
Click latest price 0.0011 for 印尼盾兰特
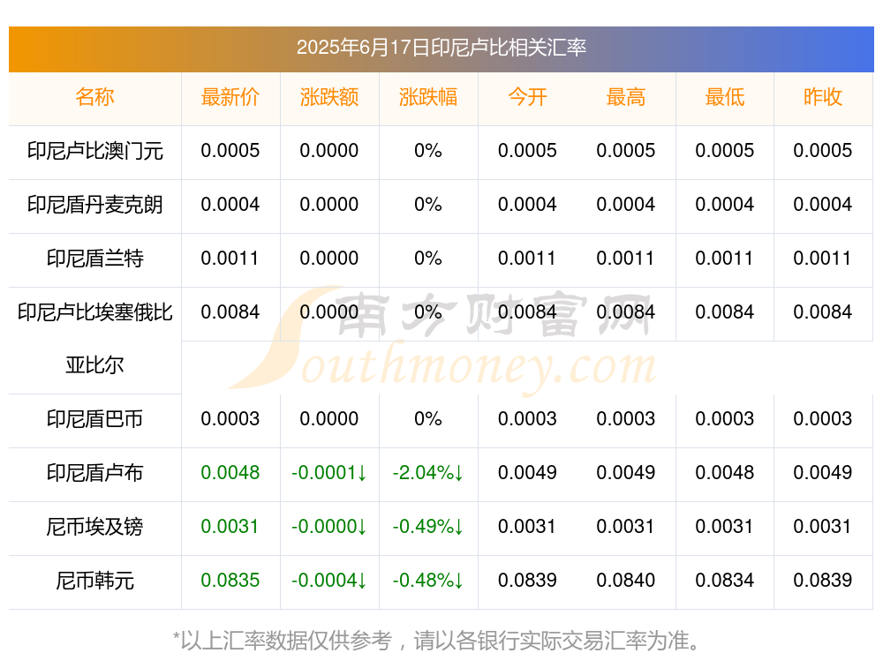pos(230,259)
